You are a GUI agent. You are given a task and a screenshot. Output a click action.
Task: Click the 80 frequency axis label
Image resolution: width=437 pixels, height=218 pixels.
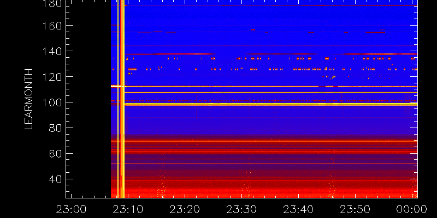pos(55,128)
